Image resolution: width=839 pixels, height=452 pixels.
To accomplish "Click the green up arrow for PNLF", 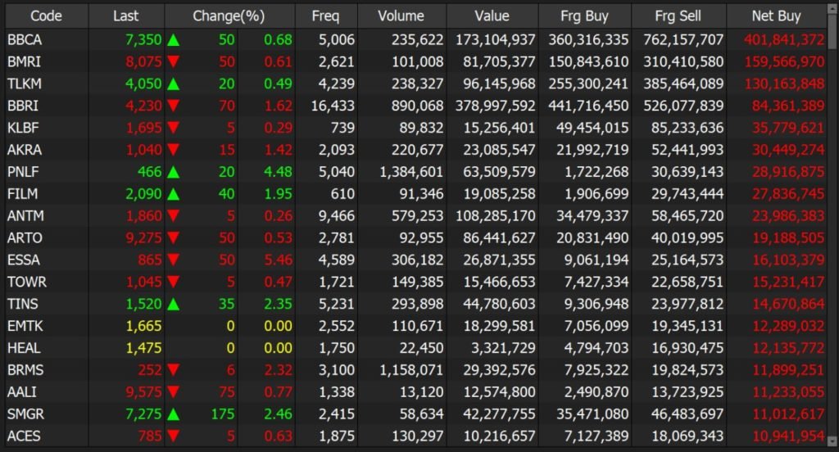I will [174, 172].
